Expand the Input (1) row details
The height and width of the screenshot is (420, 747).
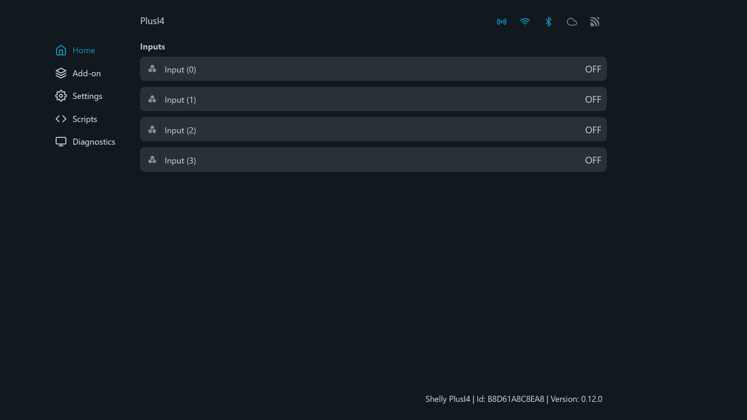click(373, 99)
